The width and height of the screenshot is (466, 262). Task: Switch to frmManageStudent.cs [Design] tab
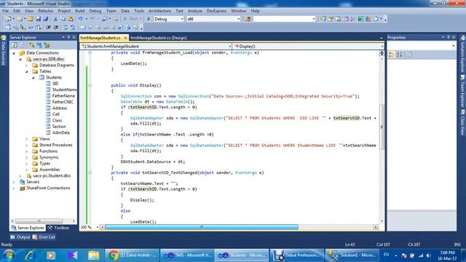[159, 38]
